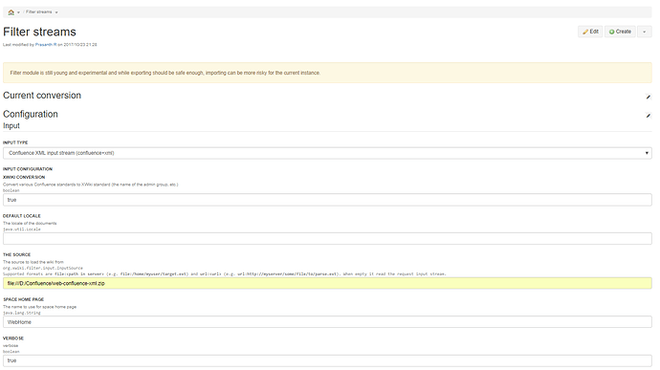Click the Configuration heading
The height and width of the screenshot is (370, 660).
[31, 114]
